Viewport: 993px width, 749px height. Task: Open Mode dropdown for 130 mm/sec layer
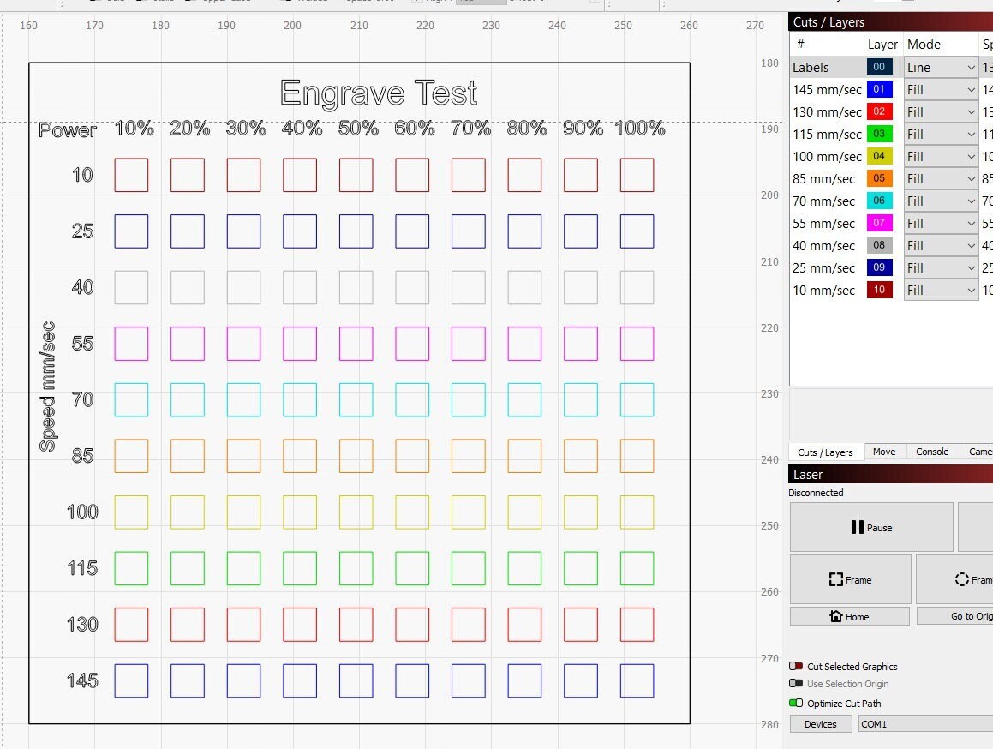click(x=941, y=111)
